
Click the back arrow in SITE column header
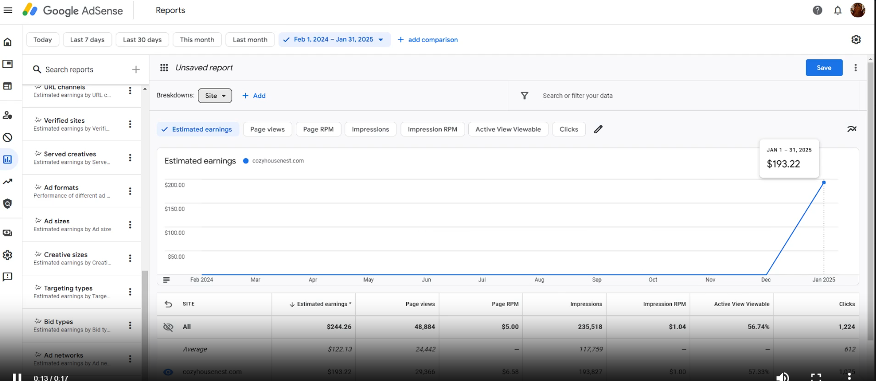pyautogui.click(x=168, y=304)
